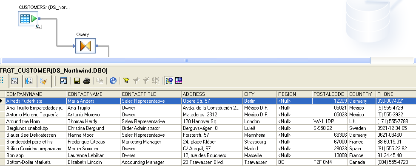Click the COUNTRY column header
Image resolution: width=416 pixels, height=166 pixels.
click(x=362, y=94)
